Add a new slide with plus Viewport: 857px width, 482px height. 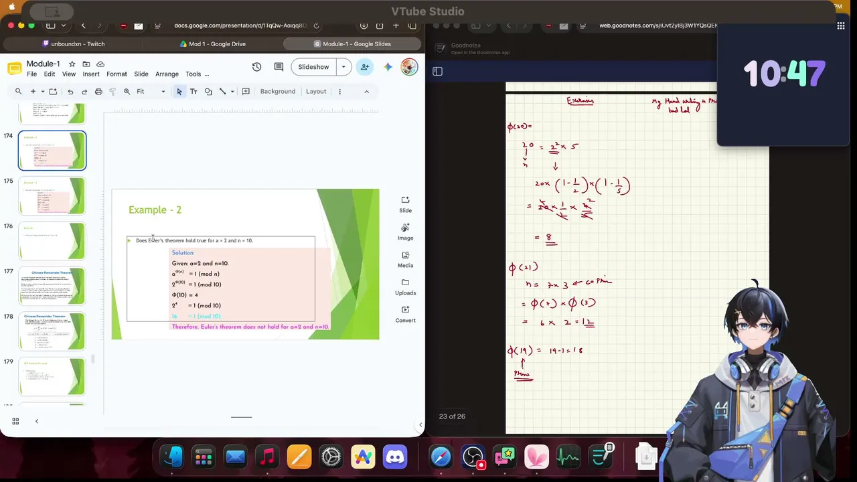32,92
